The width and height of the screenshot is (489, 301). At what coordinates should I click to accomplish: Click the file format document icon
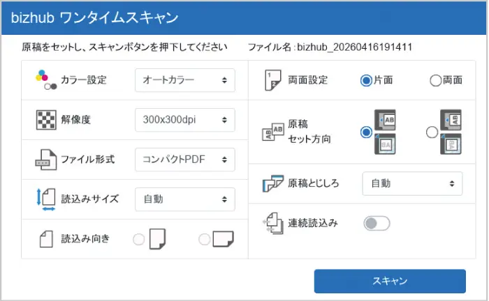46,160
